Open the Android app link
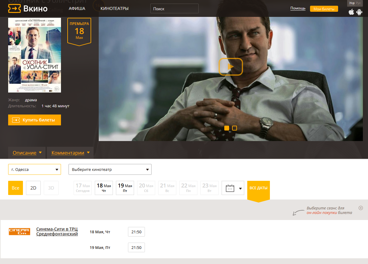Viewport: 368px width, 264px height. (359, 12)
